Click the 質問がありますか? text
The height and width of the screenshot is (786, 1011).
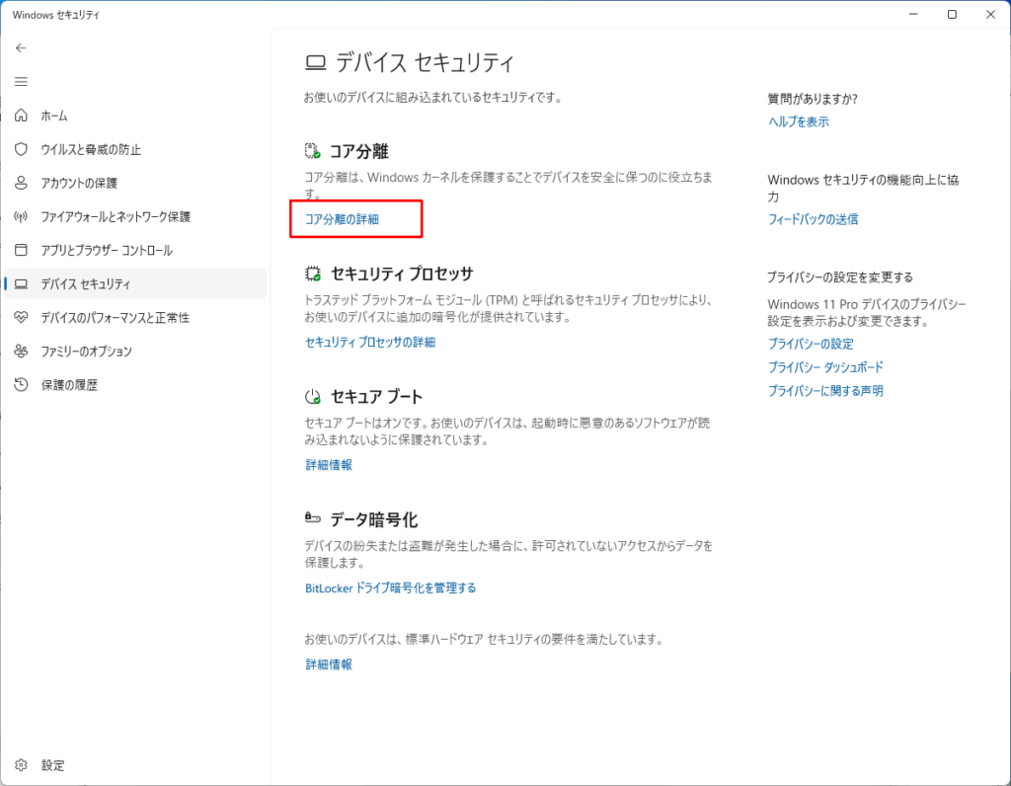coord(813,99)
